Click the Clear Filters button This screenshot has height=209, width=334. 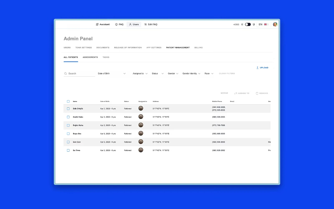[227, 74]
